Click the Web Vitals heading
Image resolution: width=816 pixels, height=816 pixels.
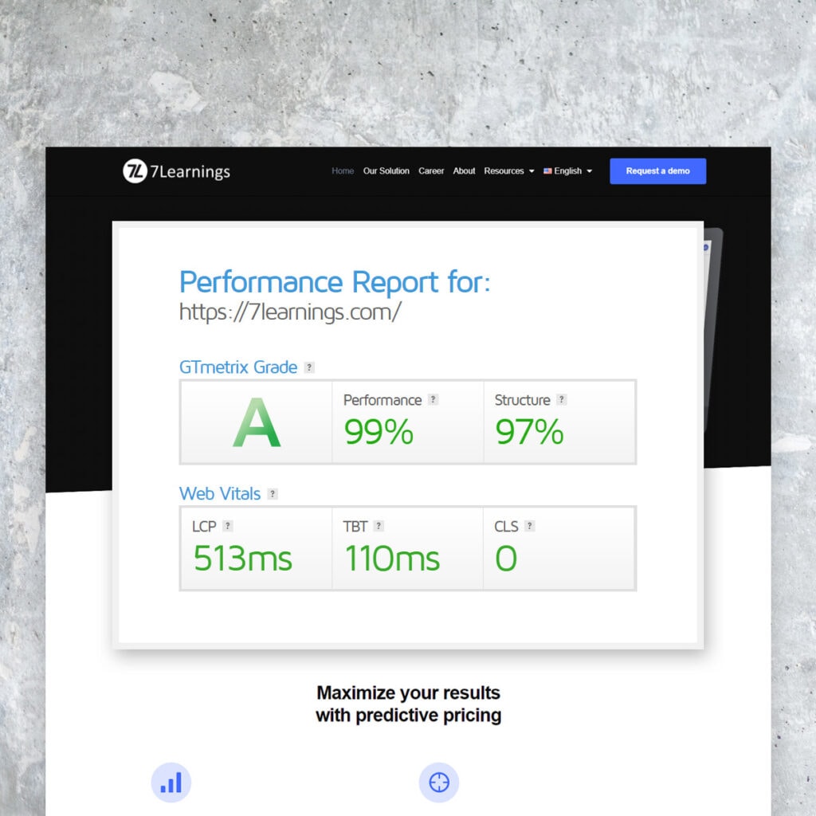pos(220,494)
